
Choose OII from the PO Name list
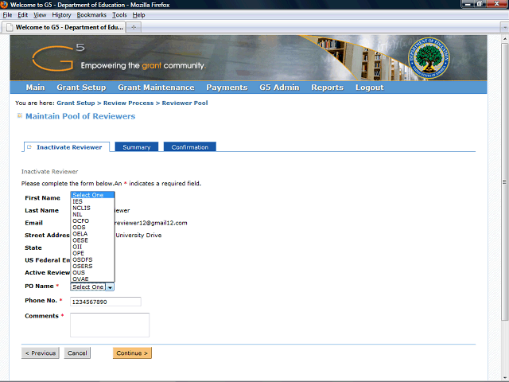(x=92, y=247)
